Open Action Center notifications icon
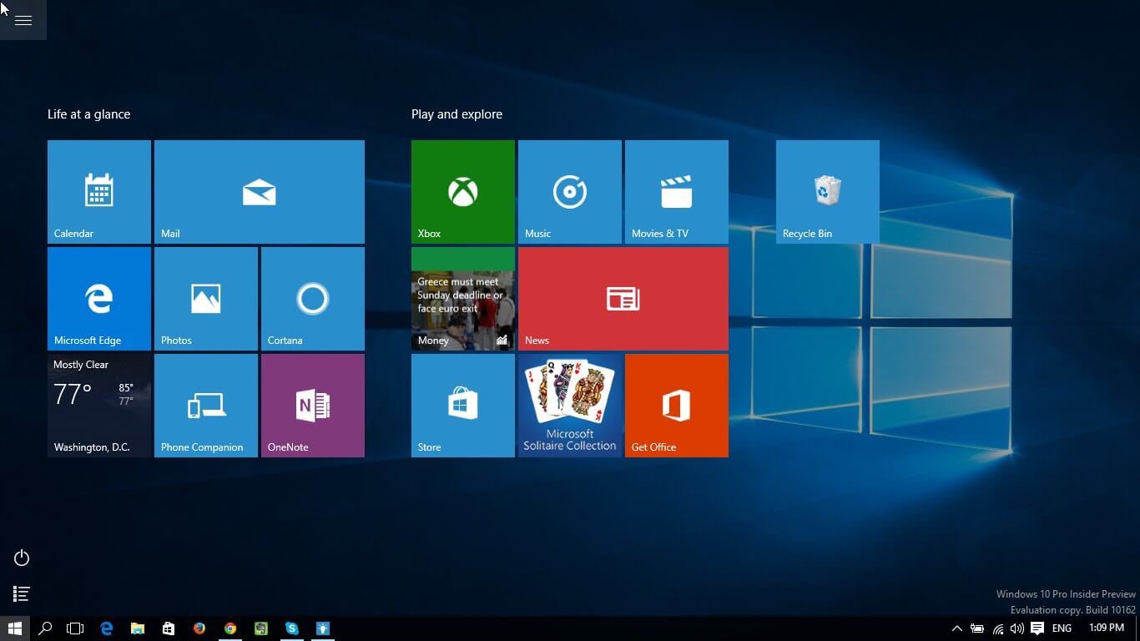 point(1037,628)
